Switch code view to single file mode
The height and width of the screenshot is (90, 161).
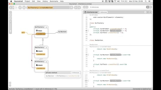click(x=150, y=7)
